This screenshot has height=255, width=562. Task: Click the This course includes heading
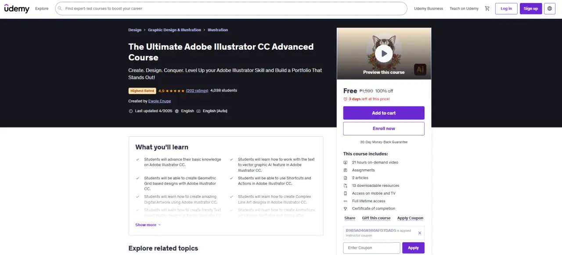(x=365, y=154)
